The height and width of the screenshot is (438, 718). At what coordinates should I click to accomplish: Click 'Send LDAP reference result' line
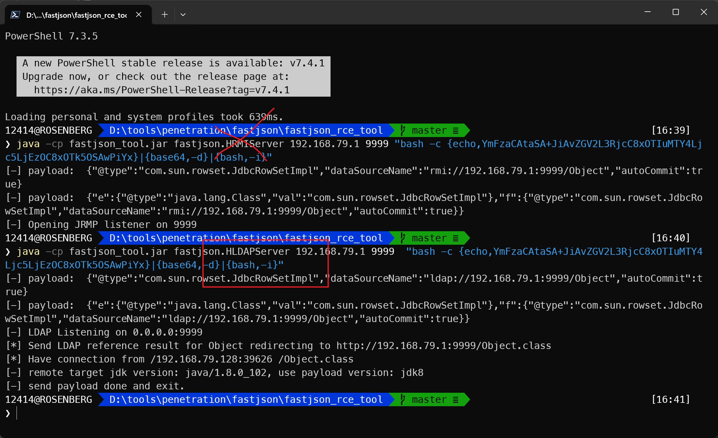click(278, 346)
